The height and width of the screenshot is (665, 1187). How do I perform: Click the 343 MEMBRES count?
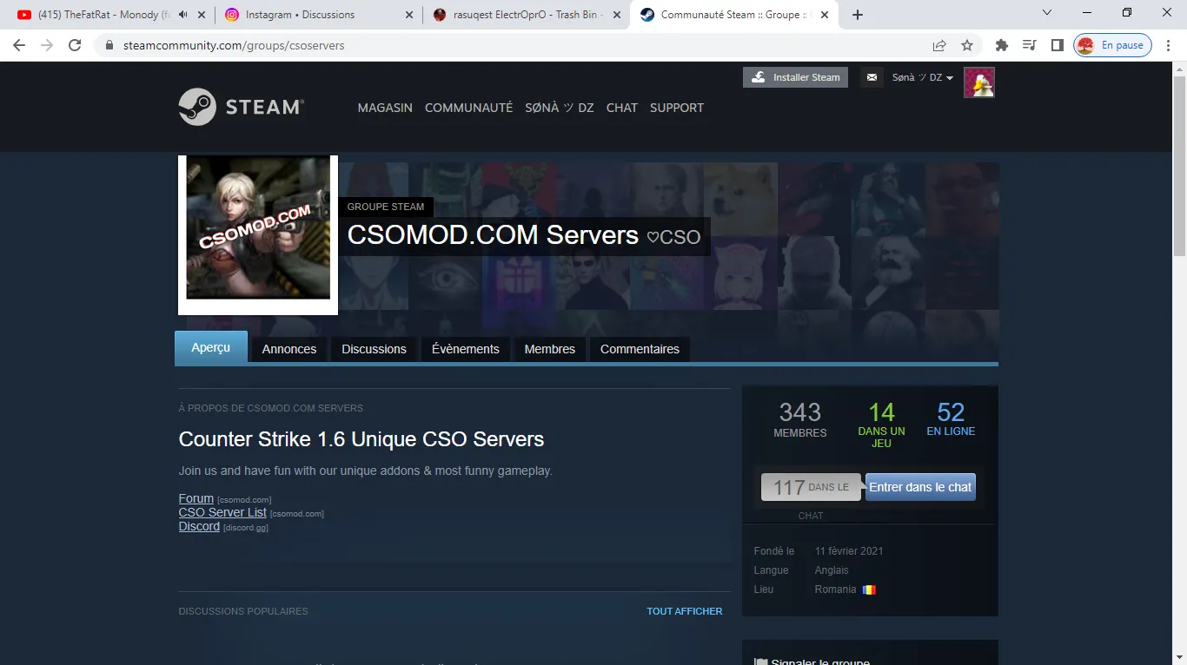800,418
